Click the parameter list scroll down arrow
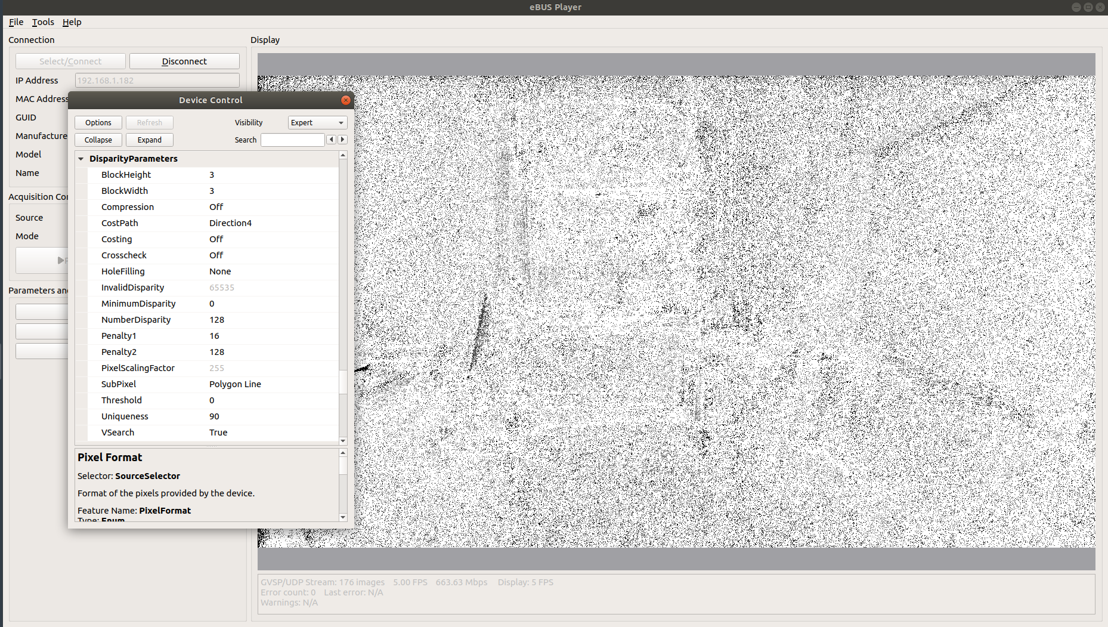The height and width of the screenshot is (627, 1108). (x=343, y=441)
